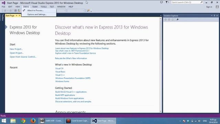220x124 pixels.
Task: Click Open from Source Control... link
Action: click(23, 57)
